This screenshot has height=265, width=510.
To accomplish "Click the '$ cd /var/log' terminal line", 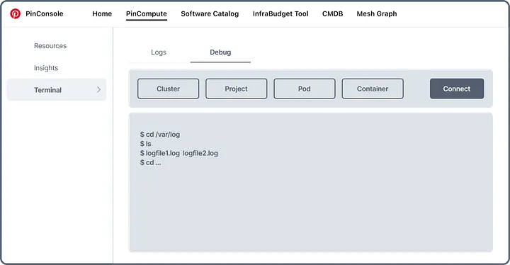I will click(160, 135).
